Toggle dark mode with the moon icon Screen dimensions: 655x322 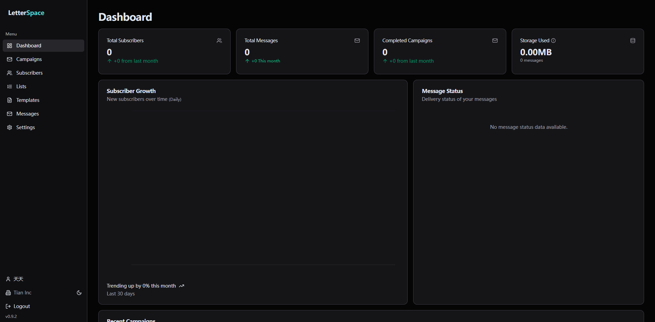click(79, 293)
